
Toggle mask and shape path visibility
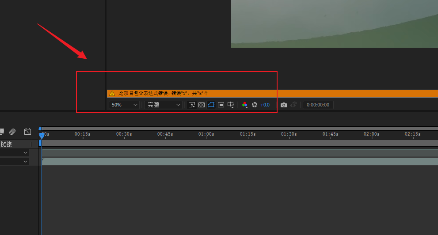click(211, 105)
